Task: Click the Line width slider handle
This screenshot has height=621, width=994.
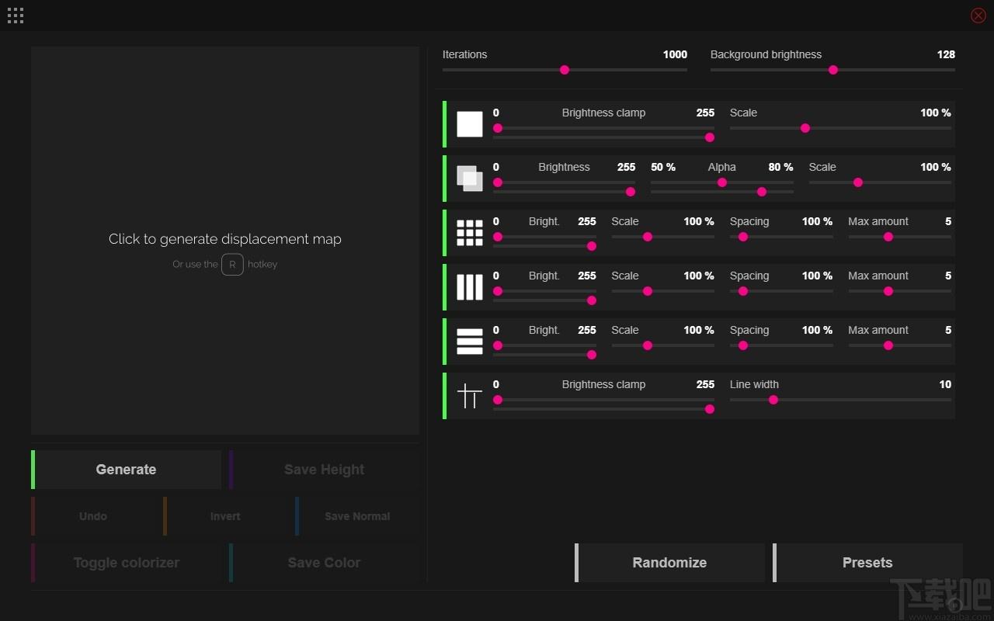Action: [773, 400]
